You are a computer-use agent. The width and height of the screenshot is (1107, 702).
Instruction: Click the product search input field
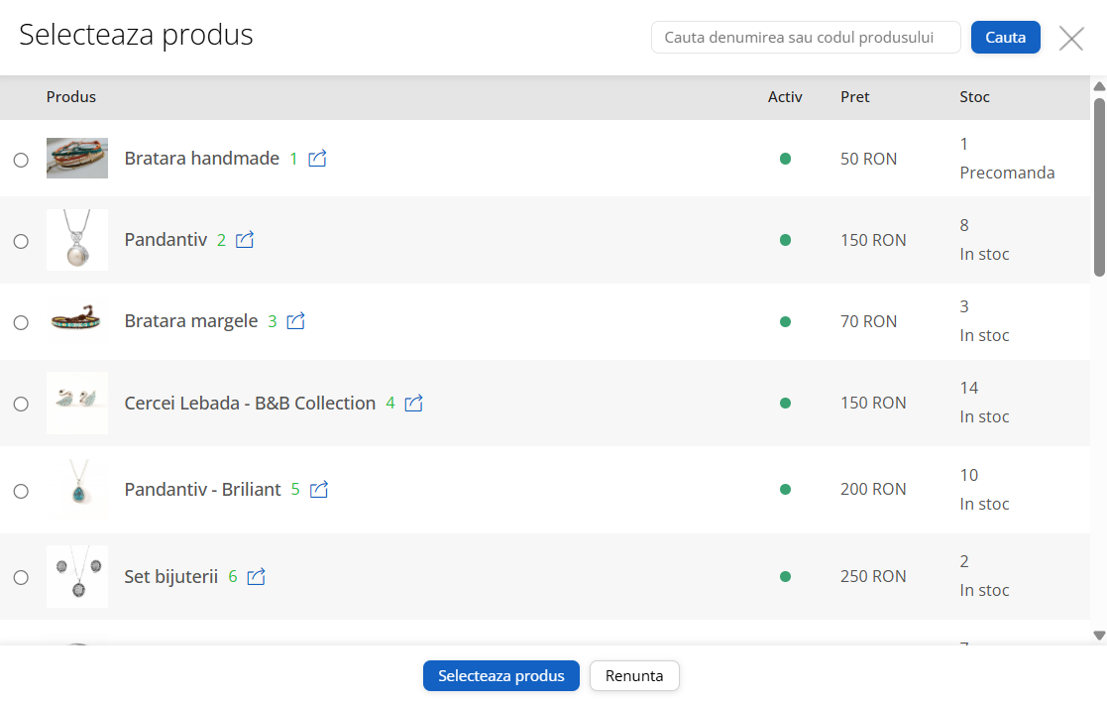point(805,38)
